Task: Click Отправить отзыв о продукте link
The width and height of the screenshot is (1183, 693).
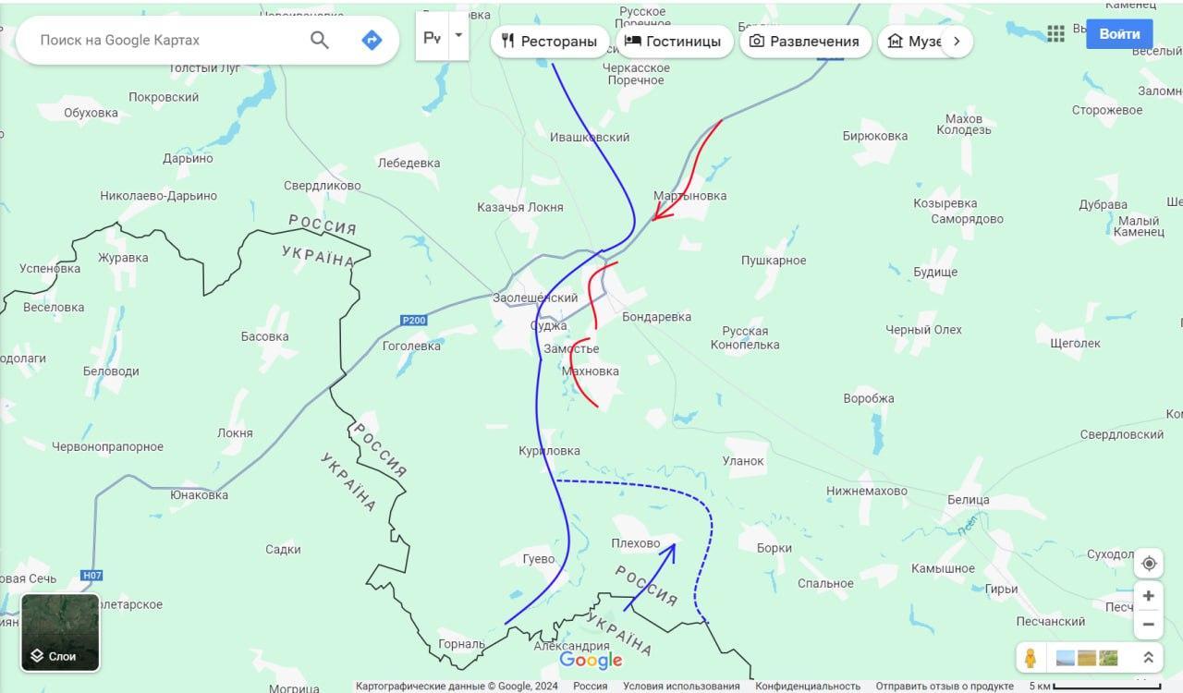Action: pos(945,686)
